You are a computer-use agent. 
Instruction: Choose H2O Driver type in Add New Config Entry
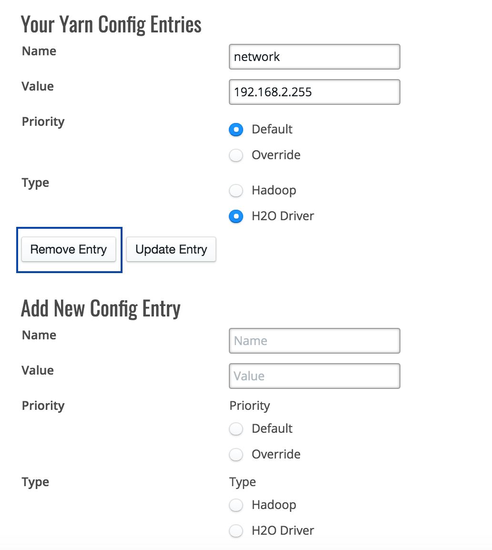point(236,531)
